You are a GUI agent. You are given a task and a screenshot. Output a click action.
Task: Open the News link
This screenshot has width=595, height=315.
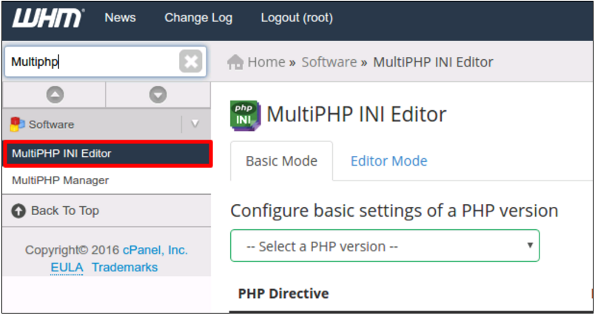(121, 18)
